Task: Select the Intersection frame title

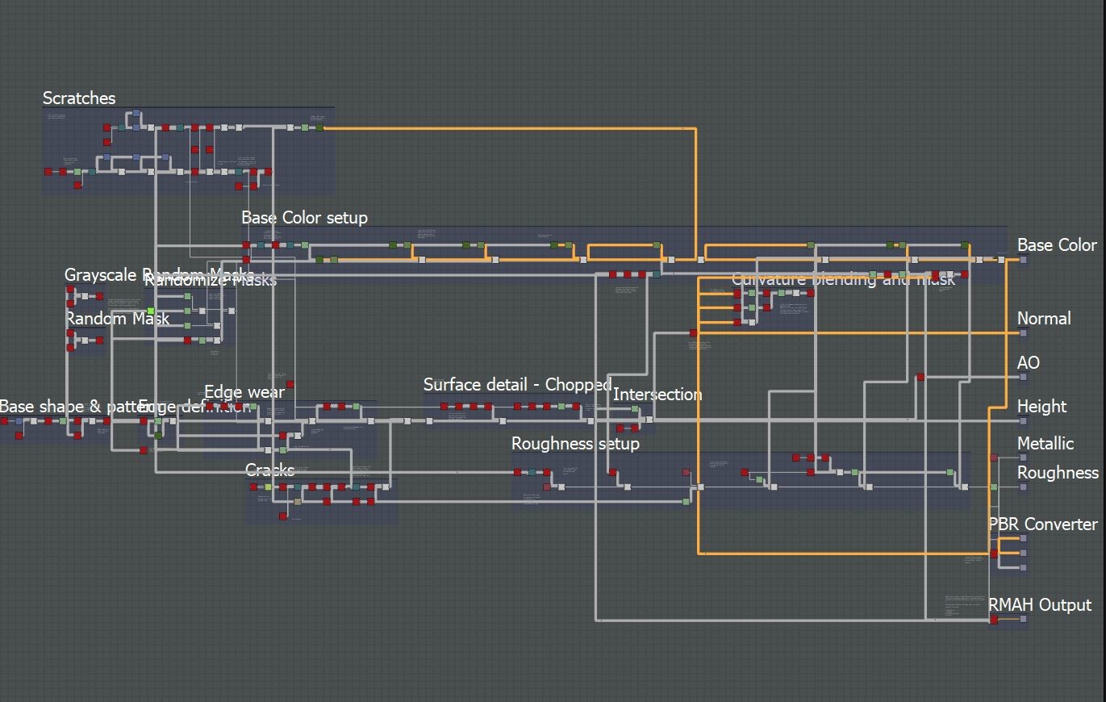Action: click(657, 395)
